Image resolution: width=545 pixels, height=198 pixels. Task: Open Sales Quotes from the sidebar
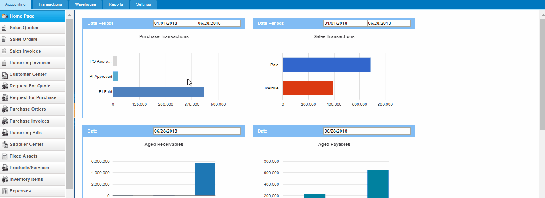click(33, 28)
